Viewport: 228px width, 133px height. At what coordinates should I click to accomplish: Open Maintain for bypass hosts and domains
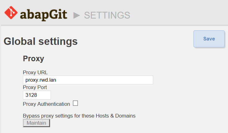click(36, 123)
